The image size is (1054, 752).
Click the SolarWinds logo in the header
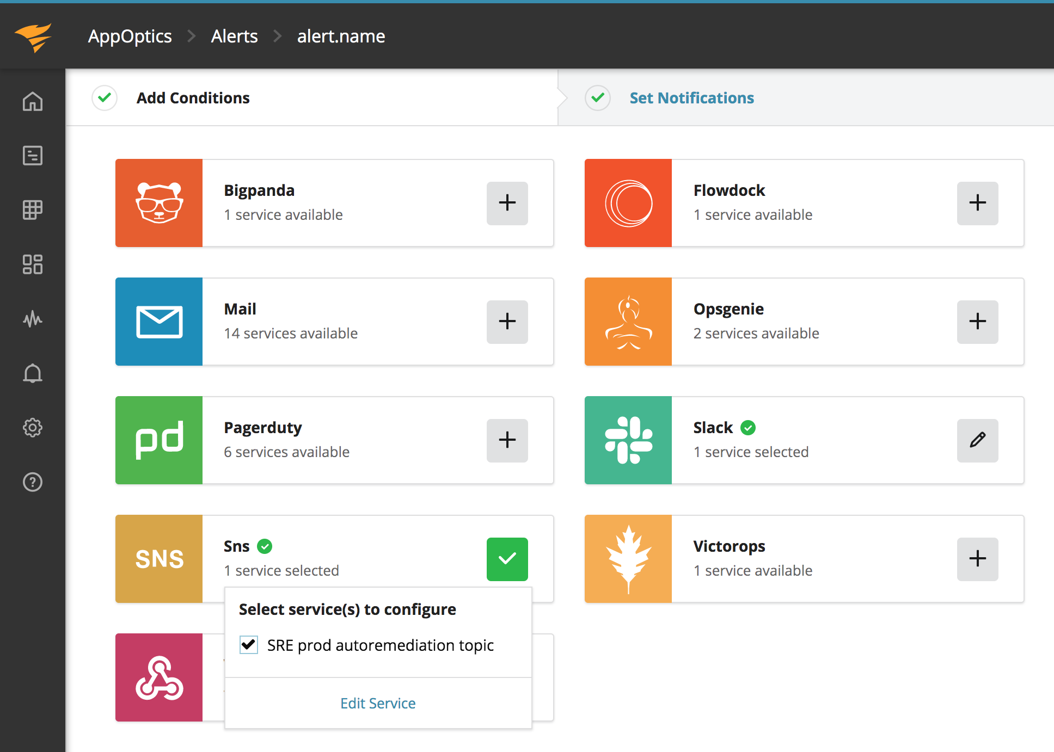(x=33, y=37)
